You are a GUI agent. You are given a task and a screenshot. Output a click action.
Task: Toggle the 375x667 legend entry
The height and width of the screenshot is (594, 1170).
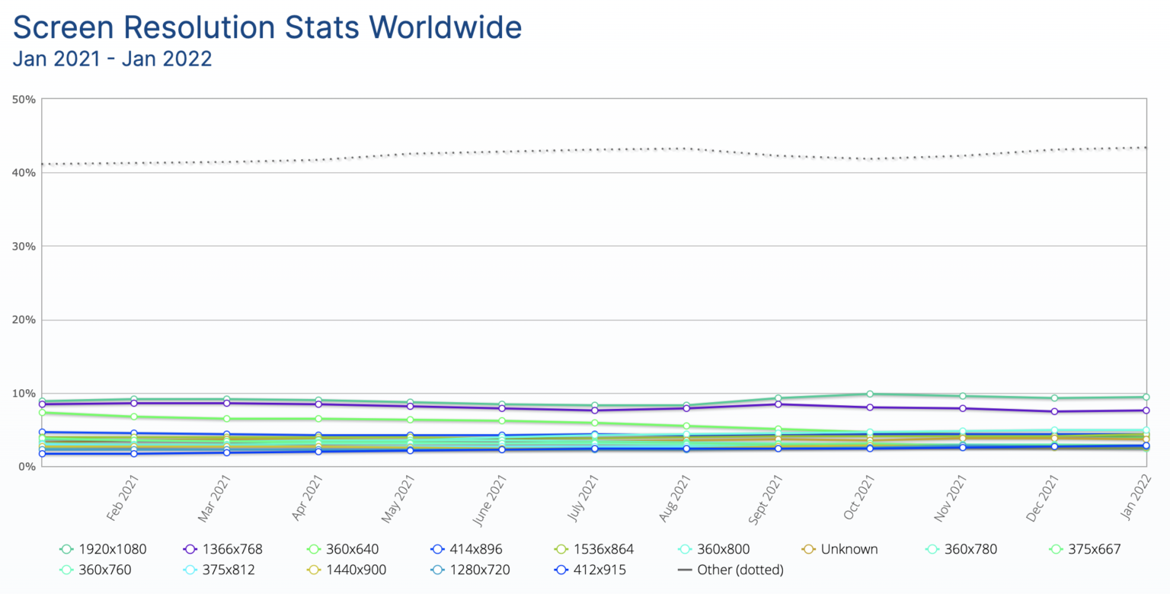click(x=1082, y=549)
